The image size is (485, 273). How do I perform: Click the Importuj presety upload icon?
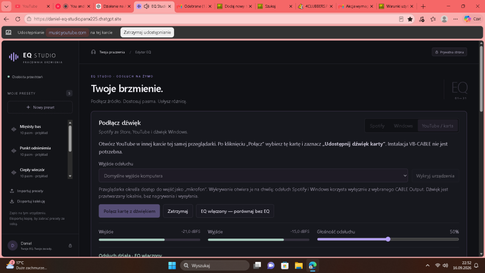[x=12, y=191]
